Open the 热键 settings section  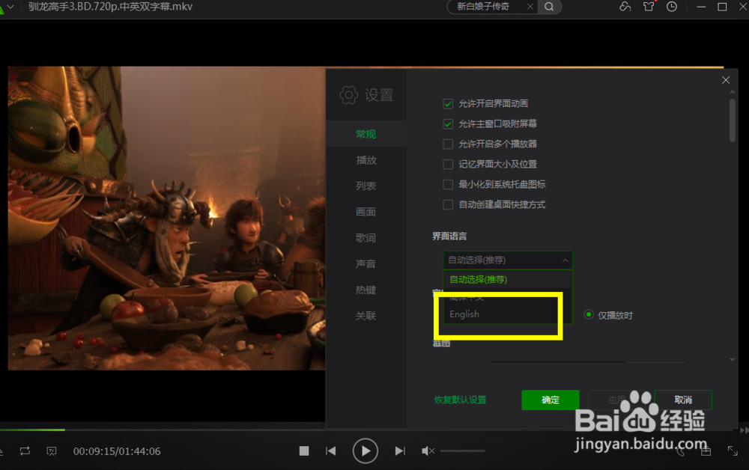pyautogui.click(x=366, y=290)
